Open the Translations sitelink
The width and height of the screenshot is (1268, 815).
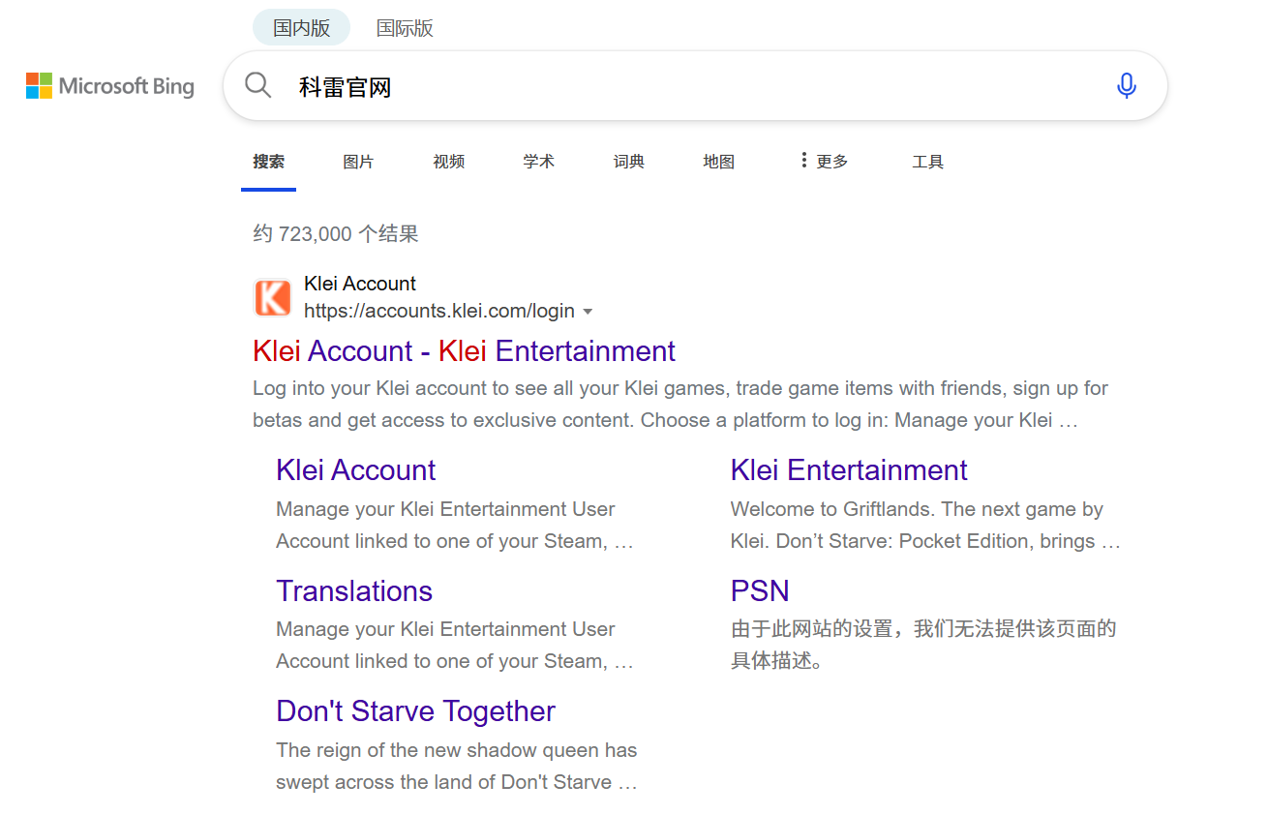[354, 590]
